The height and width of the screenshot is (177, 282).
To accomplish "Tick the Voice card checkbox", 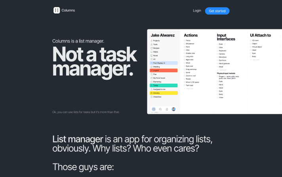I will (x=217, y=98).
